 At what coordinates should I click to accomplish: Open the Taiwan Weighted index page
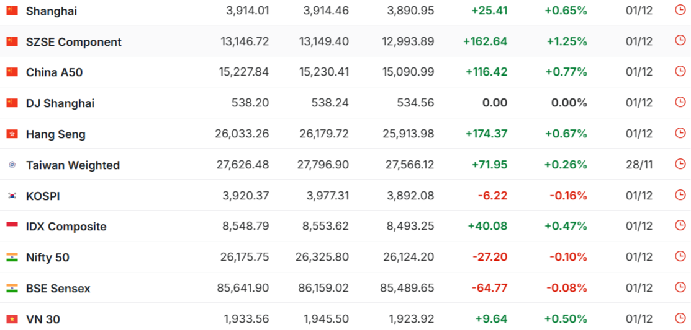click(x=73, y=165)
